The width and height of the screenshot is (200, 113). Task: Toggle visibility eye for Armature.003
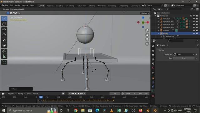click(194, 28)
